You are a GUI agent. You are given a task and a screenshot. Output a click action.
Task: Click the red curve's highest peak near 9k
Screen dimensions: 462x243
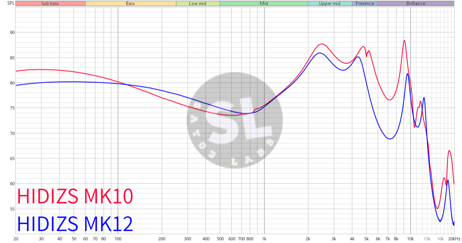pos(404,40)
